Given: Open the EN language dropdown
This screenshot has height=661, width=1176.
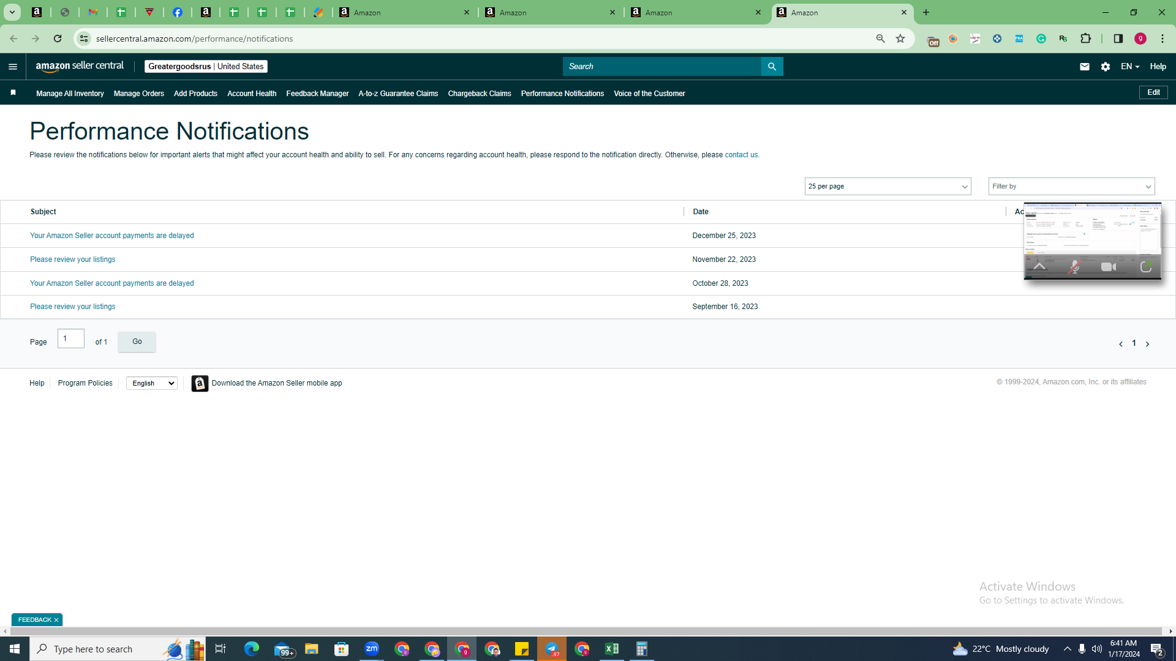Looking at the screenshot, I should coord(1130,67).
